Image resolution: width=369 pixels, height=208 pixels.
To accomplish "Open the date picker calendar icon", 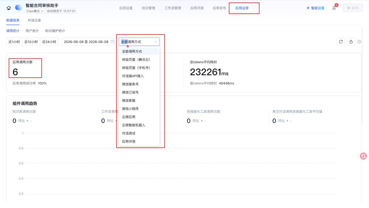I will [x=113, y=42].
